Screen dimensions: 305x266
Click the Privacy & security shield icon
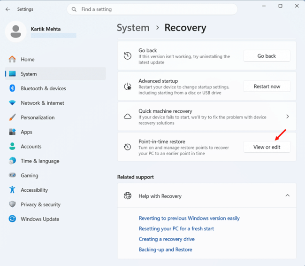[12, 204]
